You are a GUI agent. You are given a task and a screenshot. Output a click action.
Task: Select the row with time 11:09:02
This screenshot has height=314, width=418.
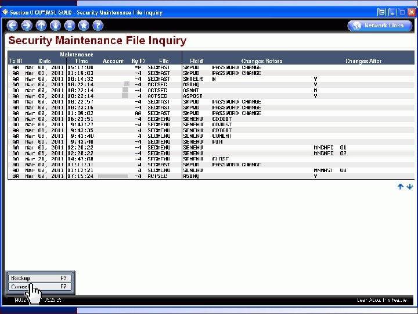coord(211,113)
